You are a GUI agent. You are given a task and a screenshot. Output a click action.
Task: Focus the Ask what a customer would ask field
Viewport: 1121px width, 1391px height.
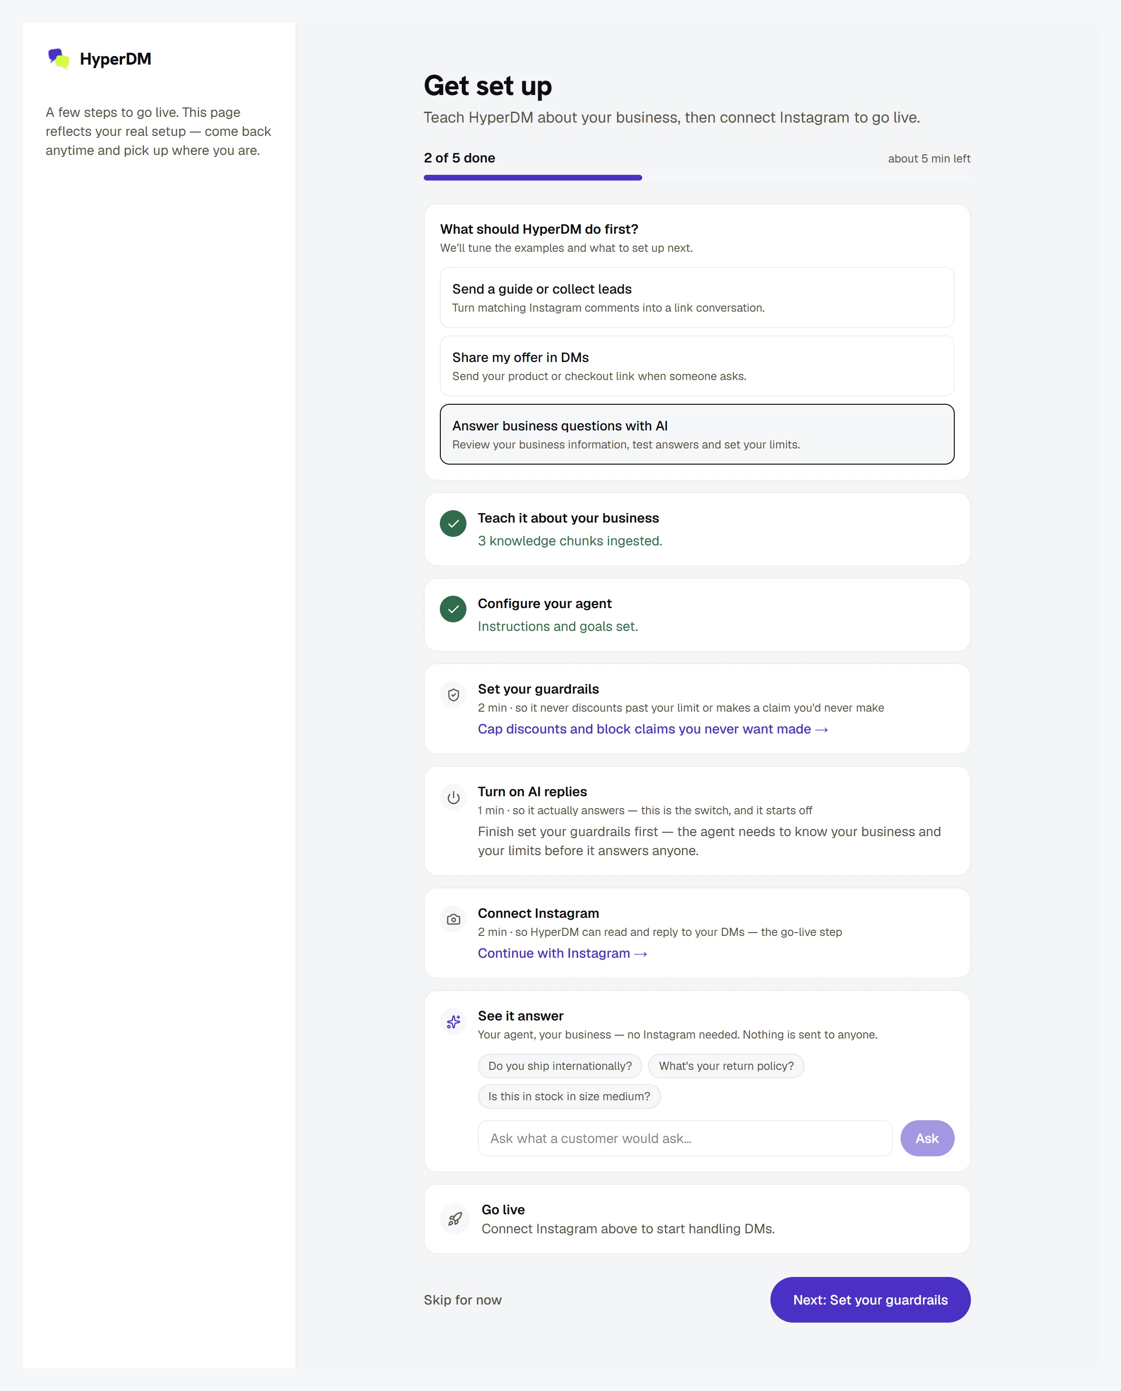pyautogui.click(x=684, y=1139)
